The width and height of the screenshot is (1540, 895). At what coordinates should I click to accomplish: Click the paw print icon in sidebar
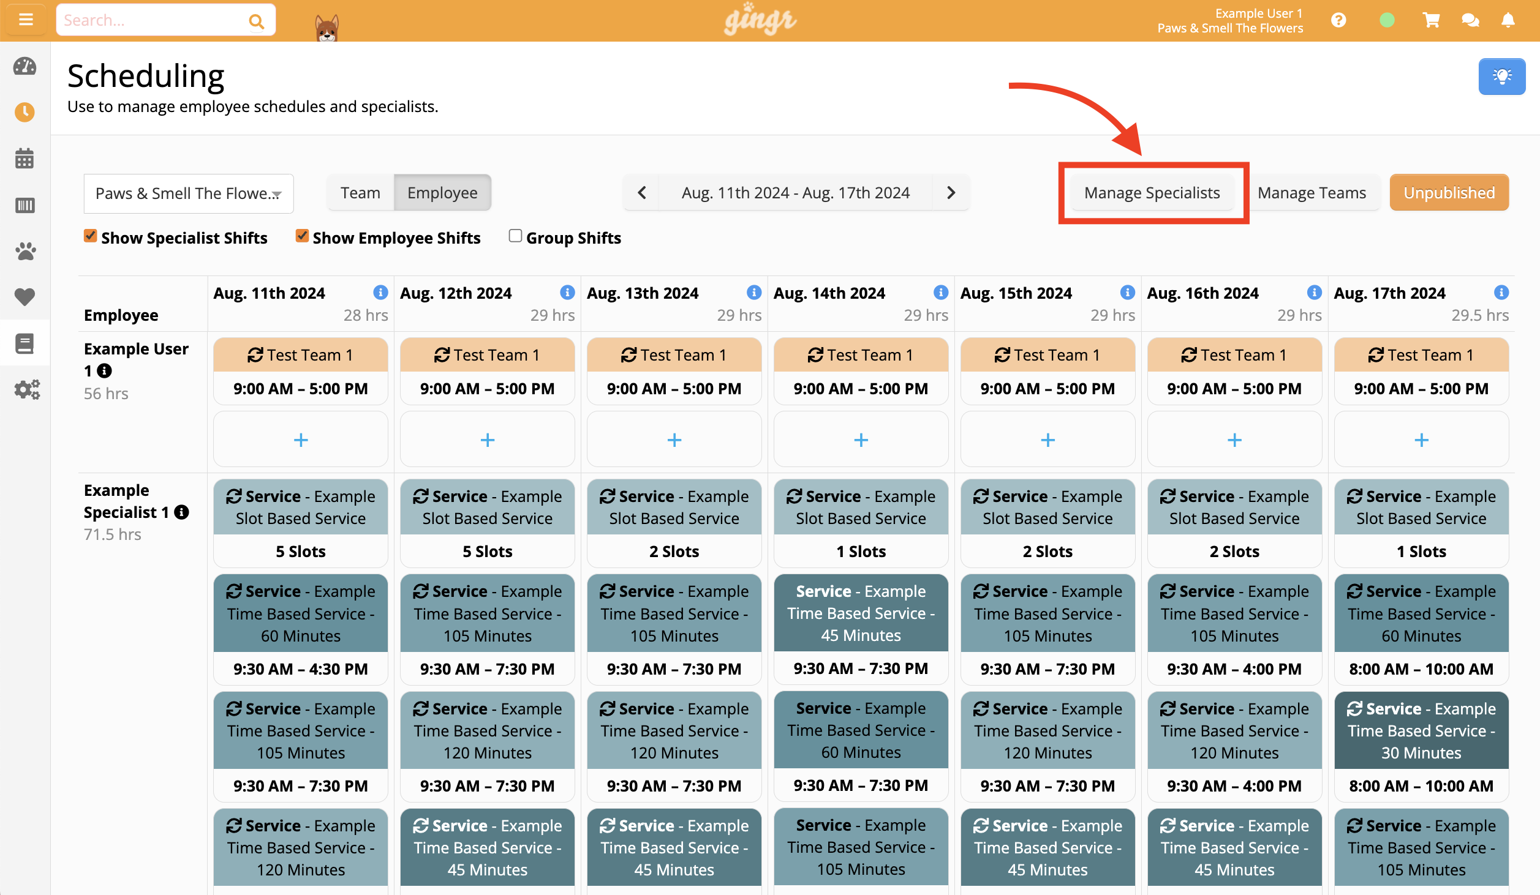(x=25, y=251)
